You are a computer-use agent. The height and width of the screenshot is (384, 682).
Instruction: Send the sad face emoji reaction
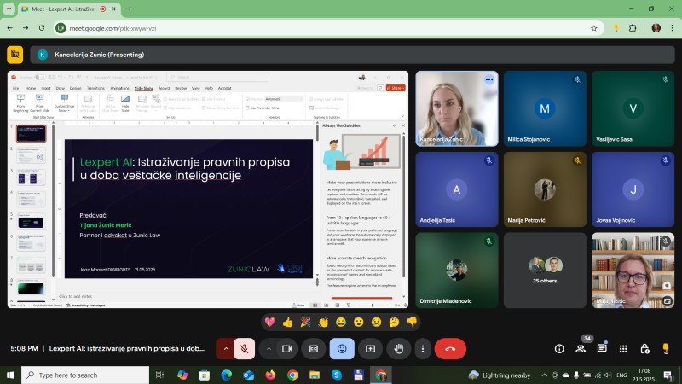(x=376, y=323)
